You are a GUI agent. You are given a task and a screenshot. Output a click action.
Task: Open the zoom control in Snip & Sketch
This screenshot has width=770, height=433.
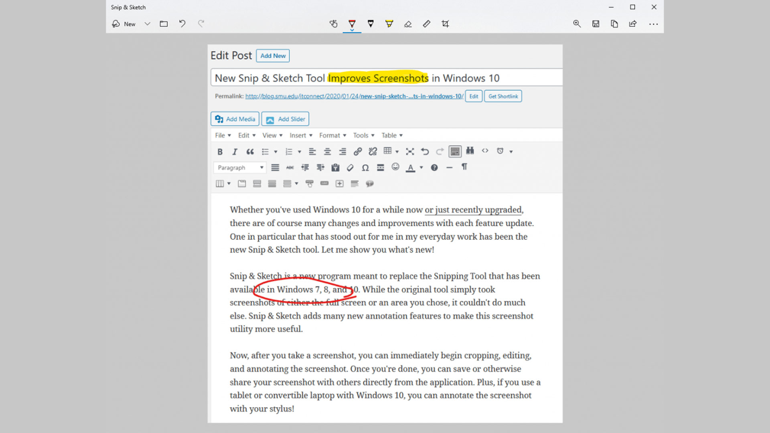click(577, 24)
